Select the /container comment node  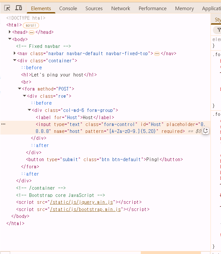tap(41, 188)
